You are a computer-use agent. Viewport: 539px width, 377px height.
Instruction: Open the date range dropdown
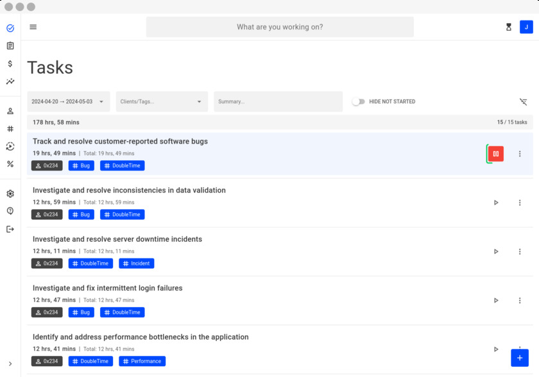coord(69,101)
